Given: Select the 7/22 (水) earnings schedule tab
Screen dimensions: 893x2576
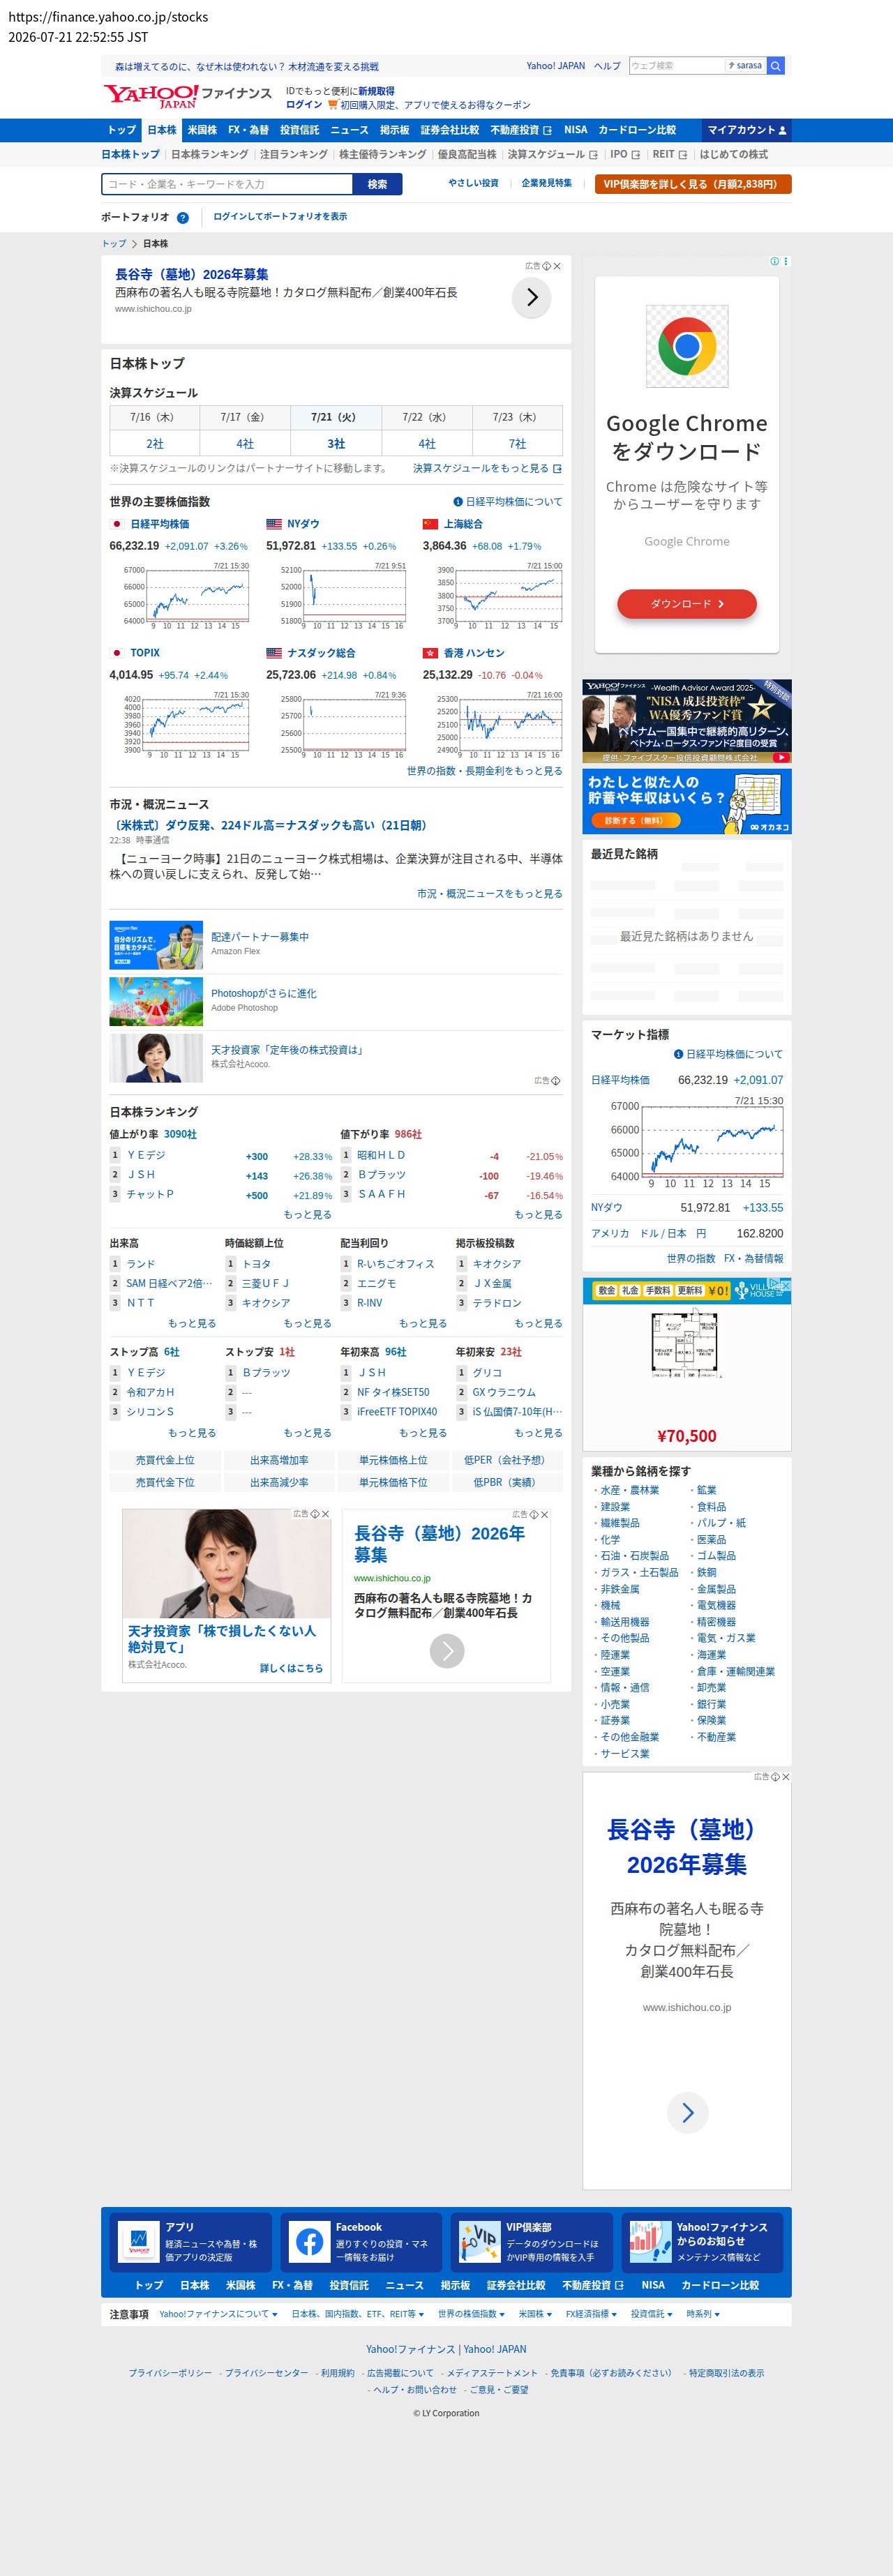Looking at the screenshot, I should pyautogui.click(x=426, y=417).
